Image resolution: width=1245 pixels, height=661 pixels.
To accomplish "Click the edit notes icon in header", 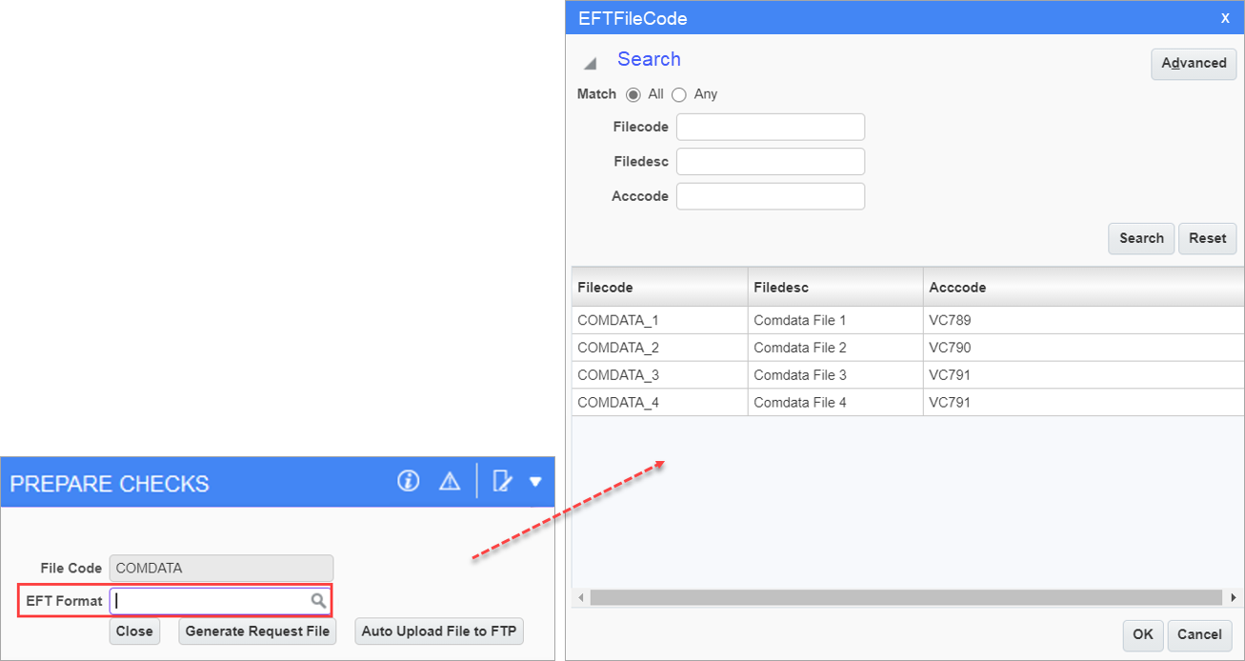I will coord(502,481).
